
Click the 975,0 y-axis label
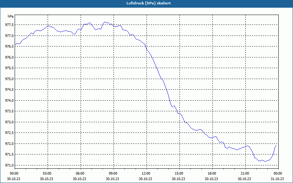coord(10,79)
